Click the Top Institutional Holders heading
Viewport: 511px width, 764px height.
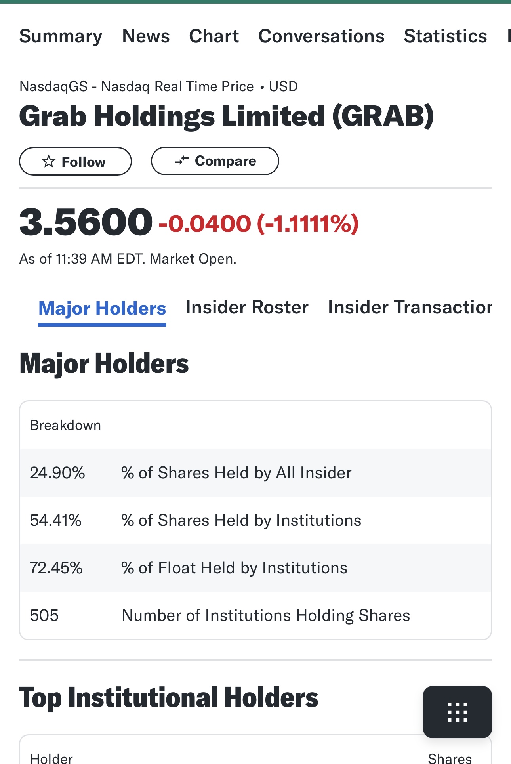click(169, 698)
